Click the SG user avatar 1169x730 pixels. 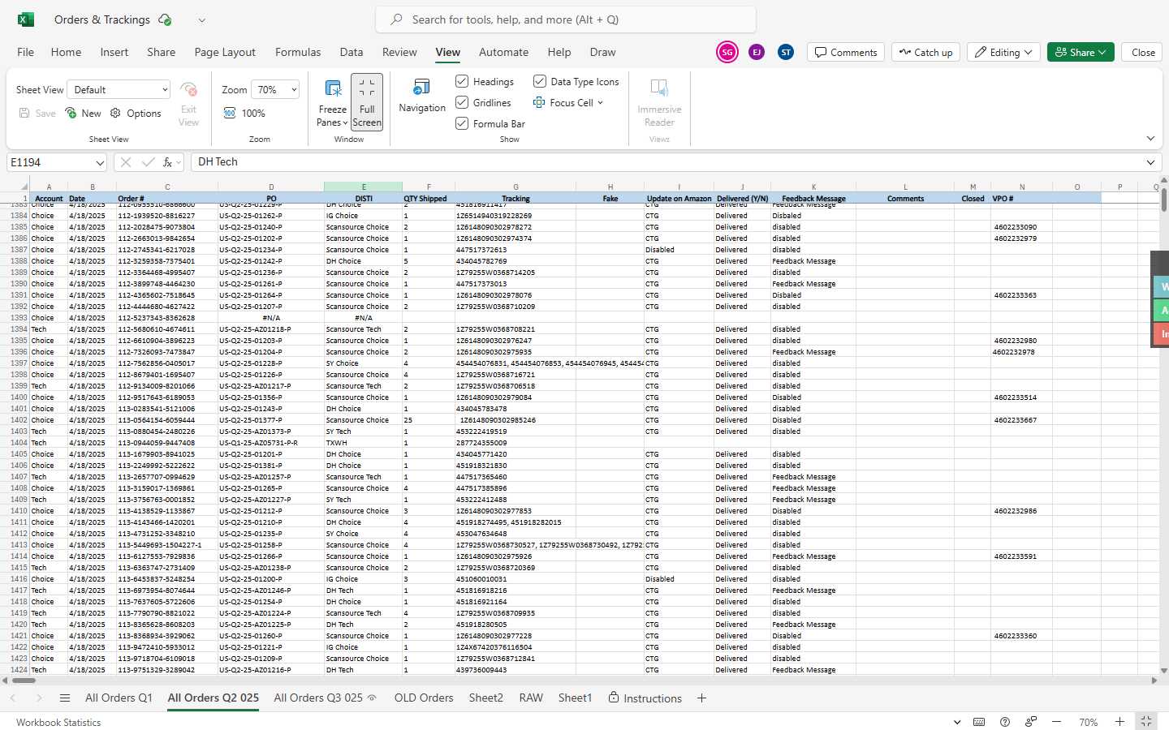[x=727, y=52]
